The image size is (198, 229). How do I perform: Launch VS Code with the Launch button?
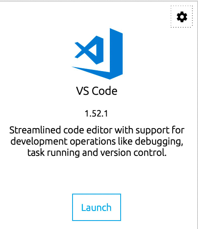(97, 207)
